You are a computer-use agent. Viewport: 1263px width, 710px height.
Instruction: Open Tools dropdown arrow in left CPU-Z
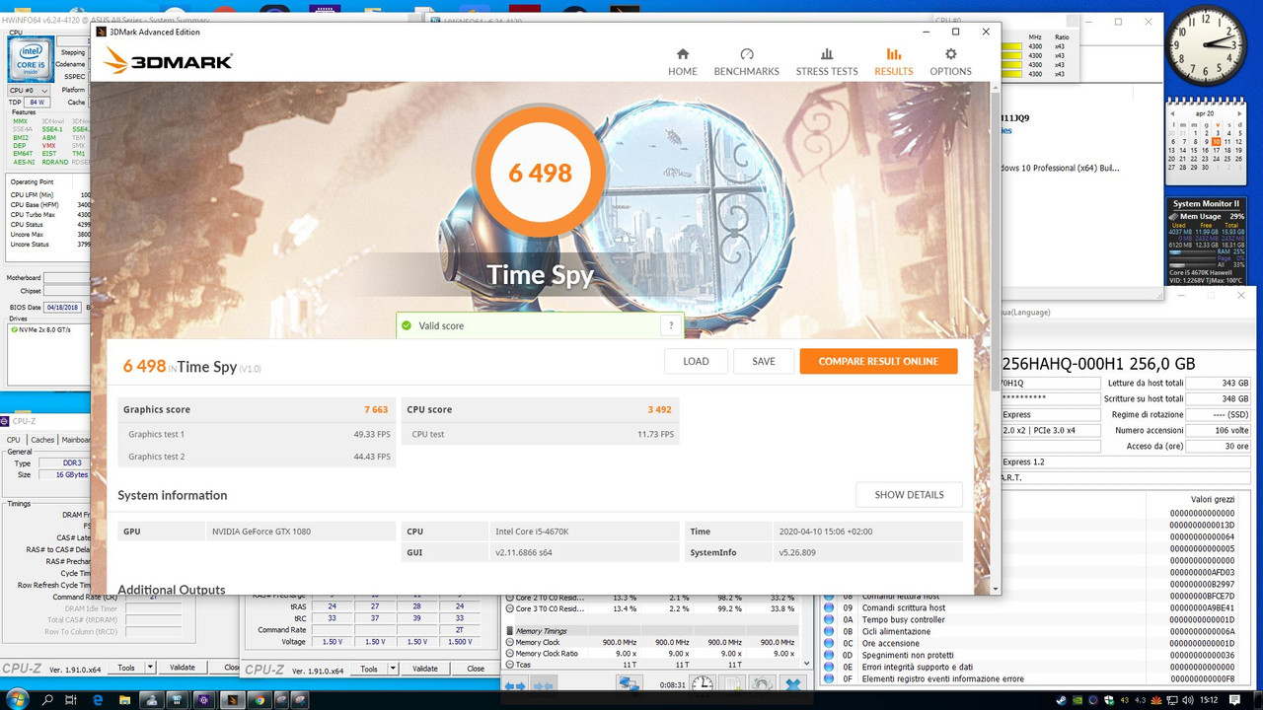(151, 668)
